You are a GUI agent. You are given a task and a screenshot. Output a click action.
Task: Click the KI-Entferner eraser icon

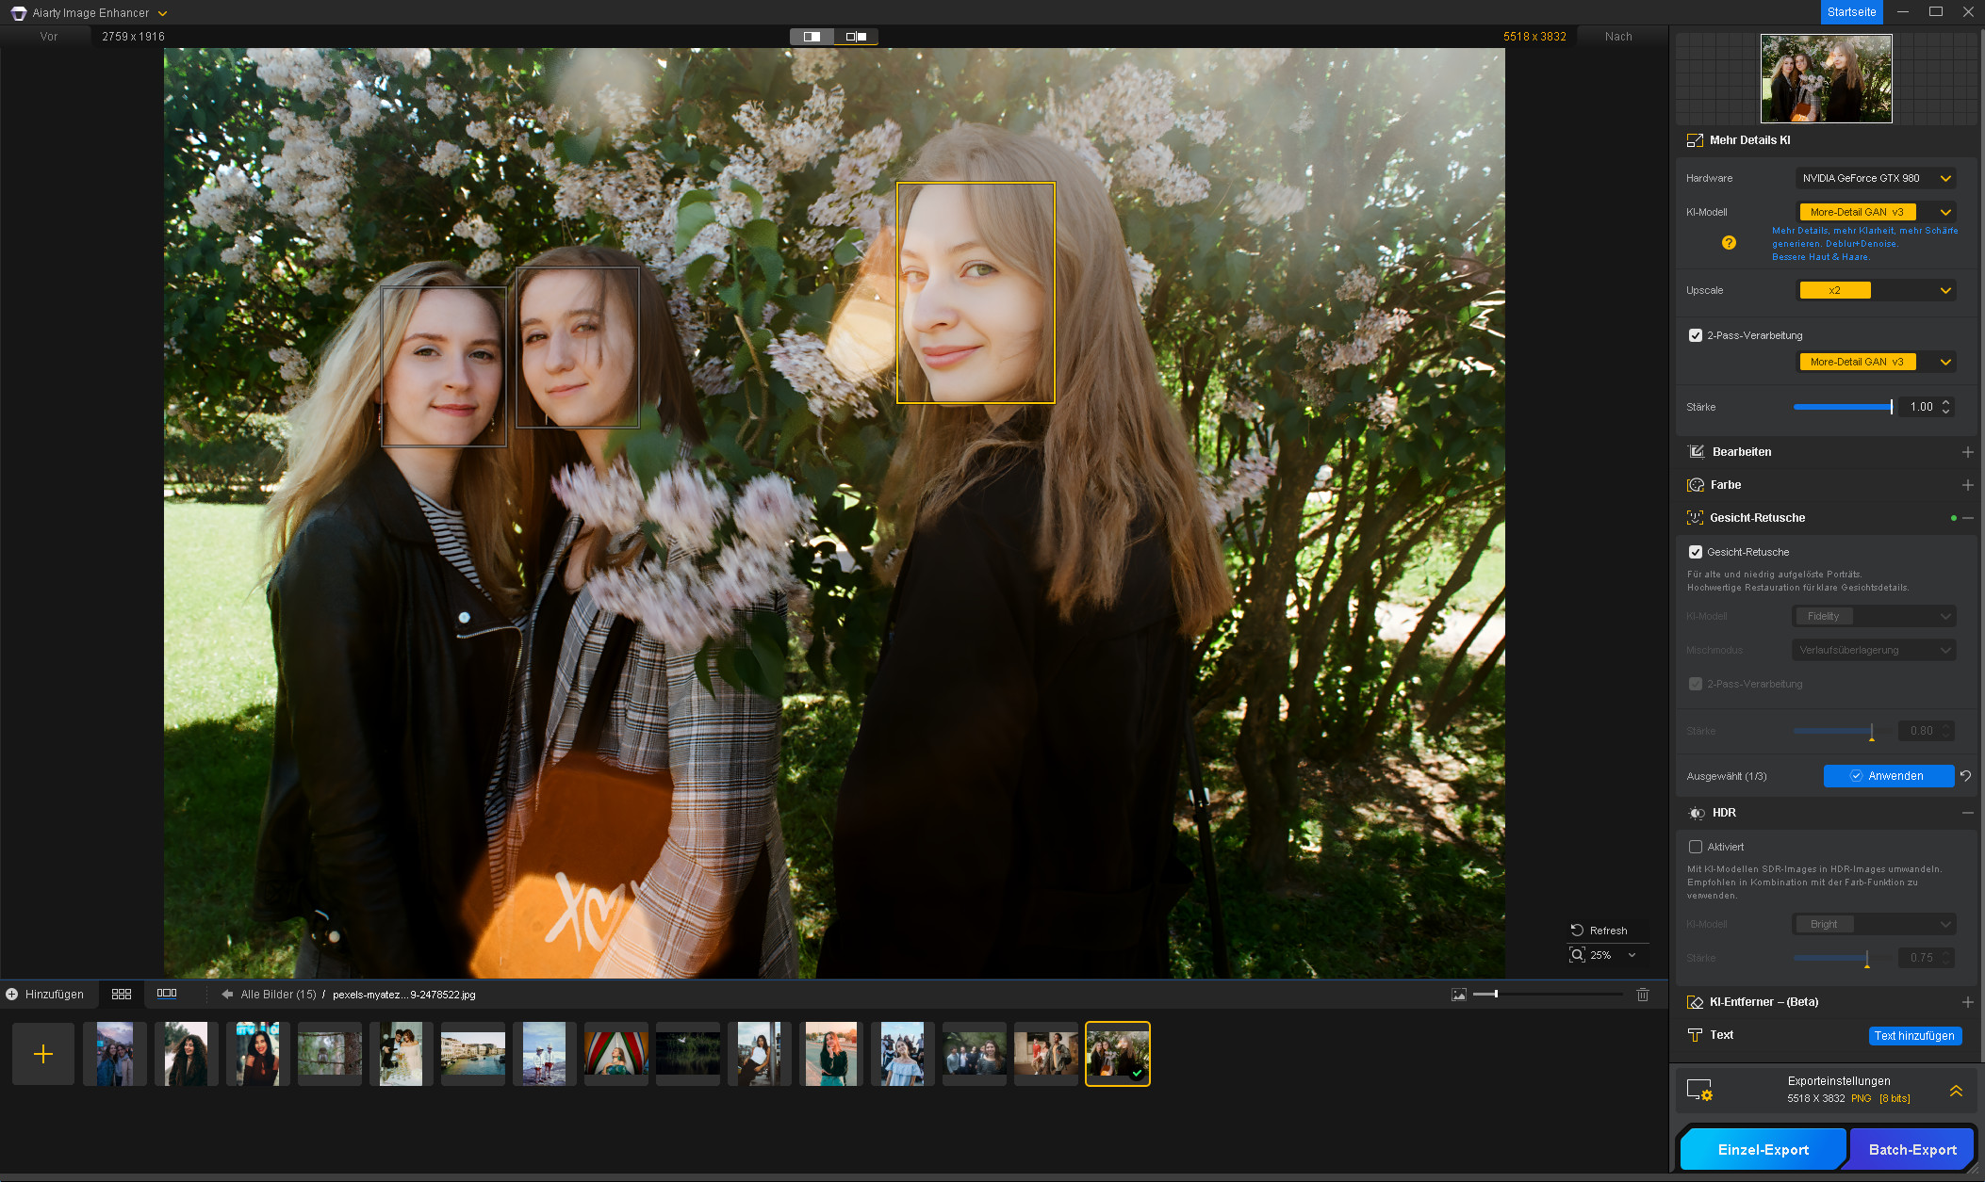pyautogui.click(x=1695, y=1001)
